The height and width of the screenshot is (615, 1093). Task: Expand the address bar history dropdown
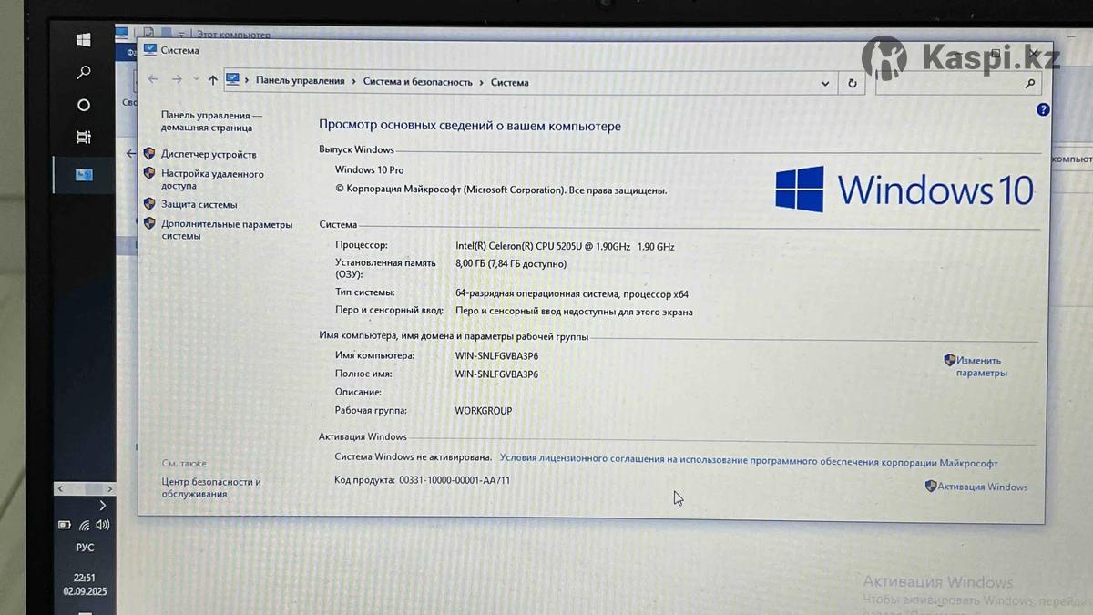click(825, 83)
